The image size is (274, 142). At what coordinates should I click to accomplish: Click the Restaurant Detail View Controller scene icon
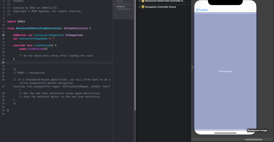(x=143, y=1)
